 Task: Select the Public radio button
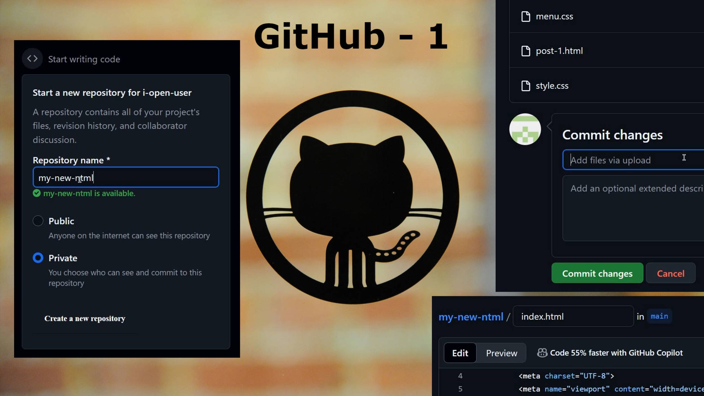click(x=38, y=221)
